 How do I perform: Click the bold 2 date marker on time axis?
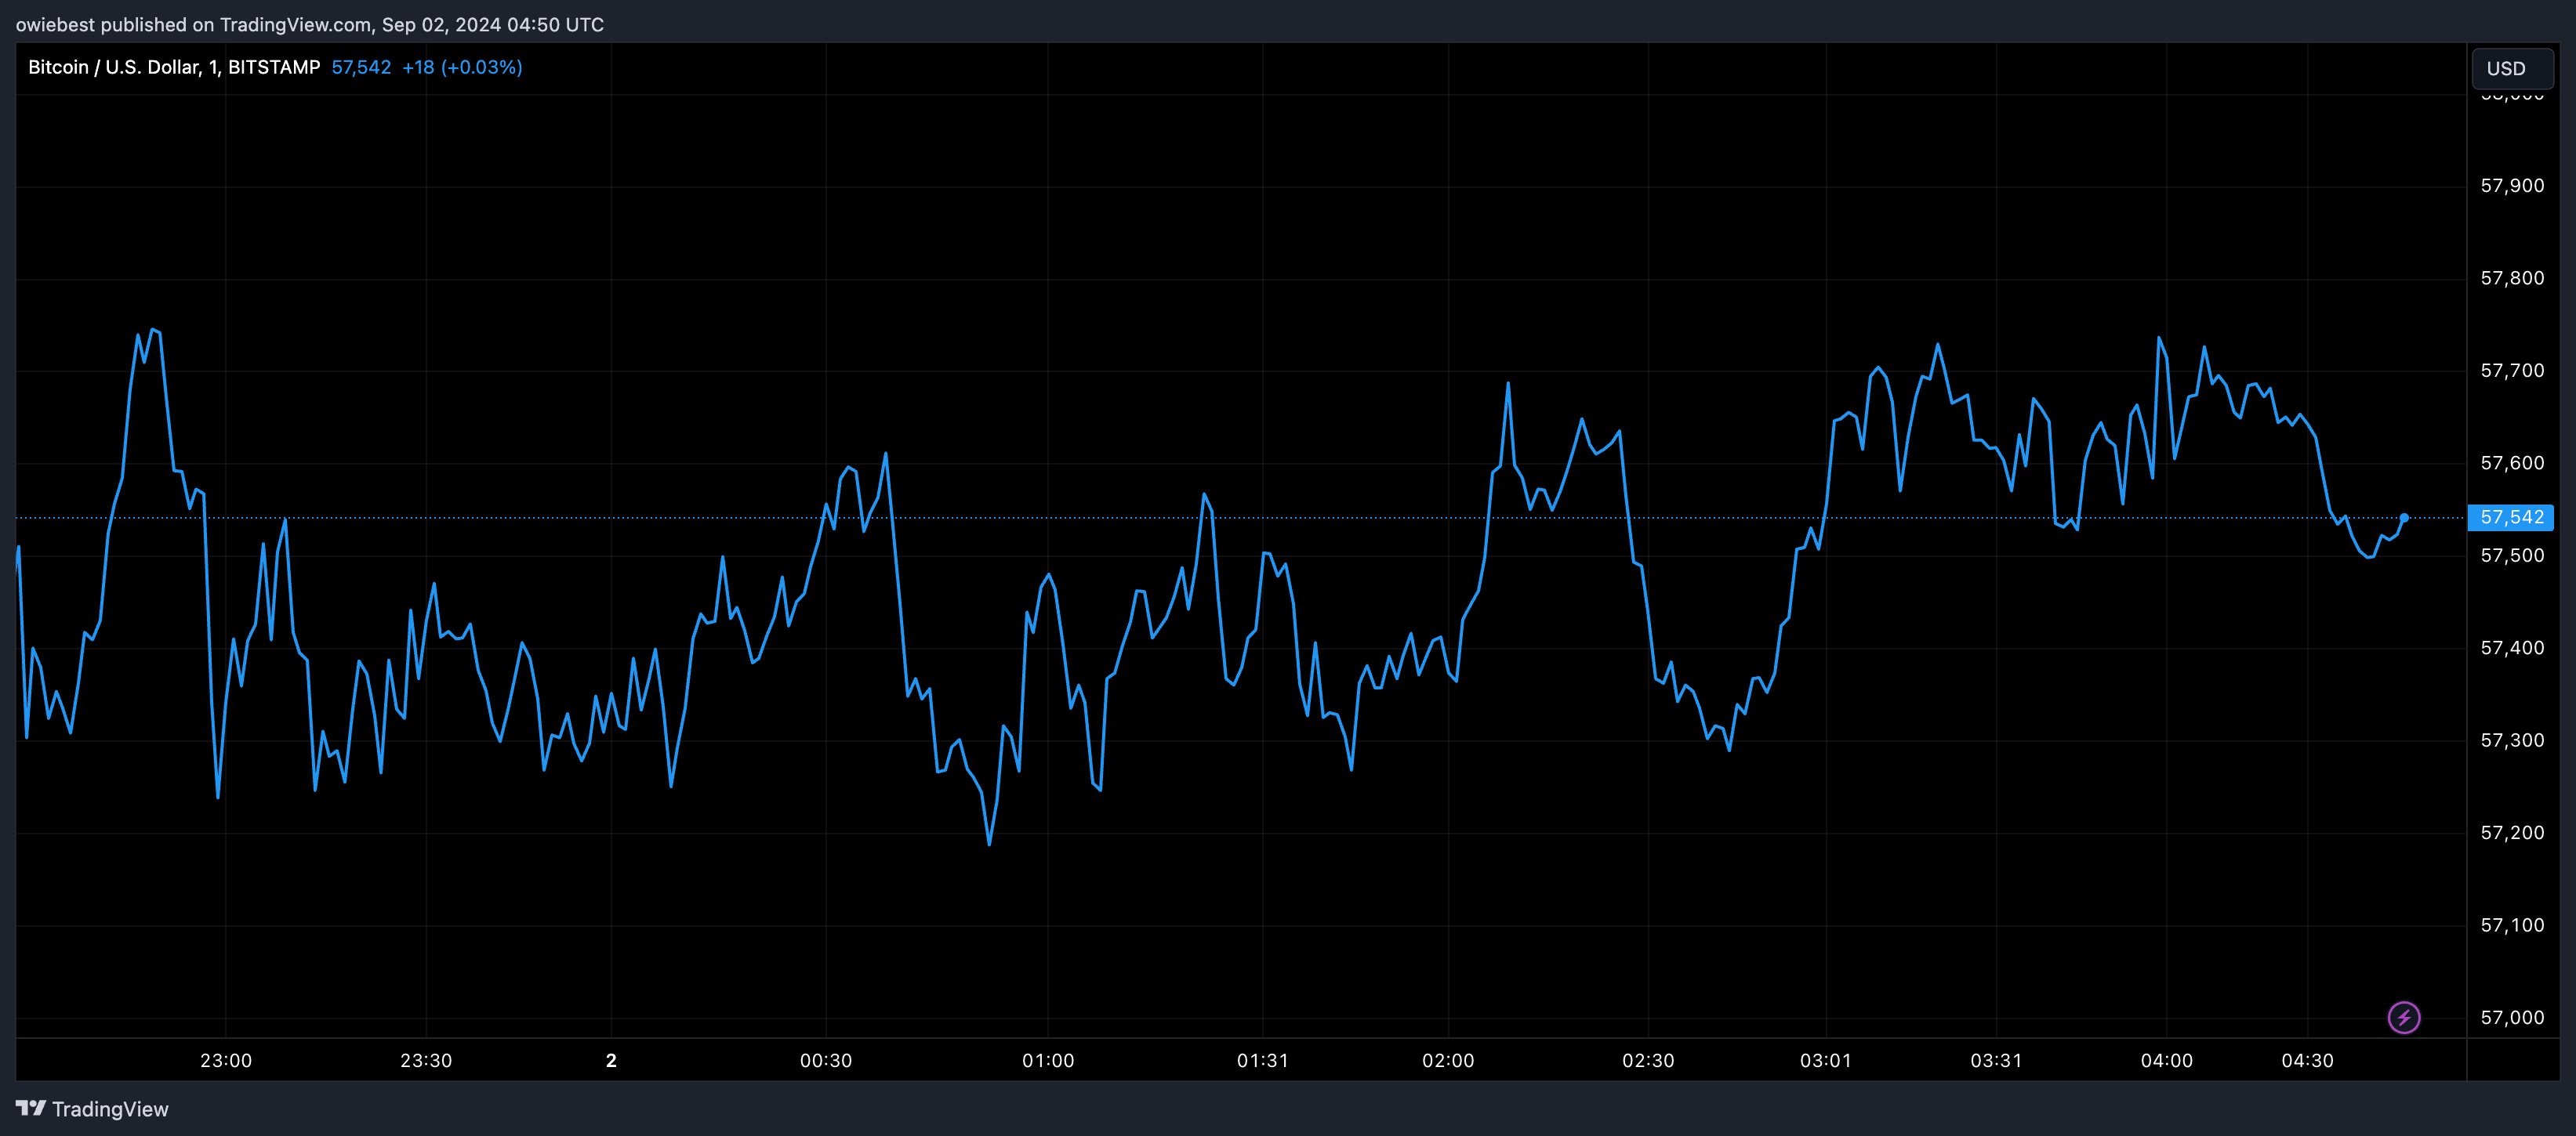(x=611, y=1060)
